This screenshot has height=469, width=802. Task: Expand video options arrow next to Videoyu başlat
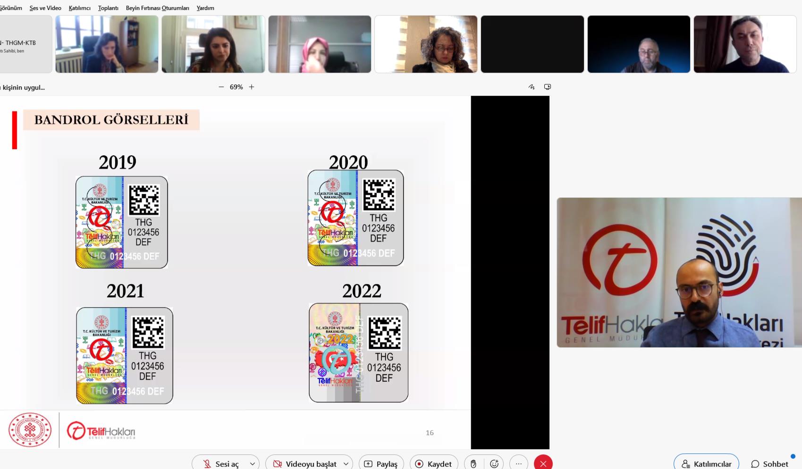point(346,464)
